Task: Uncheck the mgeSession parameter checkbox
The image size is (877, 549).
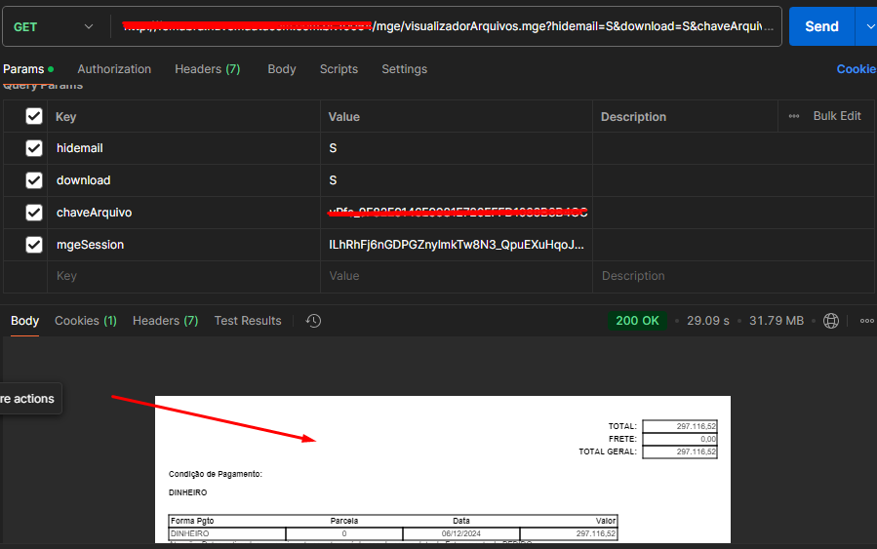Action: (x=34, y=245)
